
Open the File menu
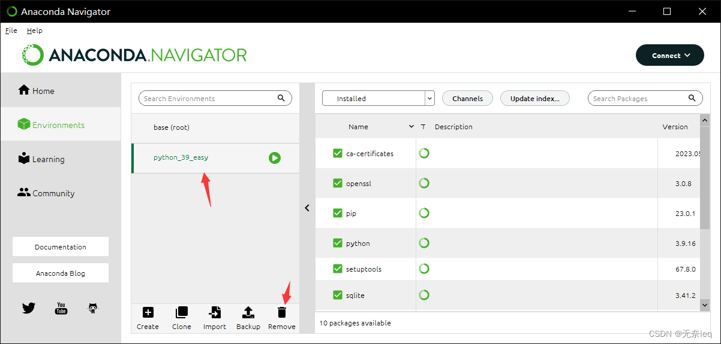click(11, 31)
